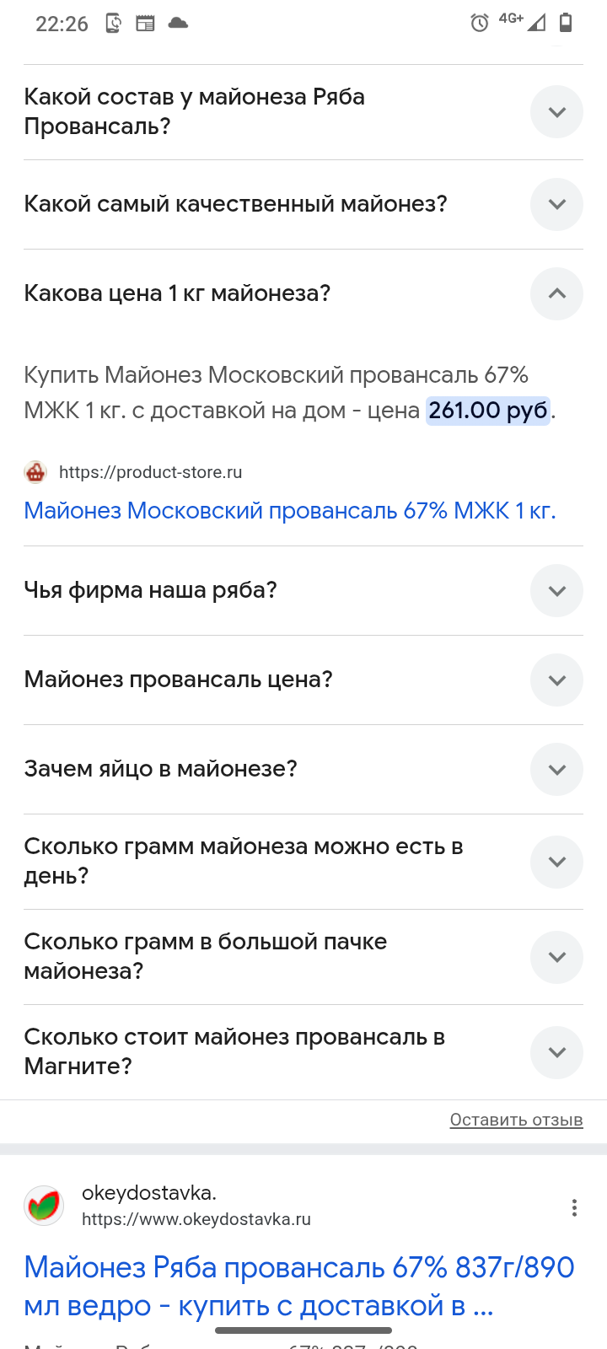Image resolution: width=607 pixels, height=1349 pixels.
Task: Tap the product-store.ru basket favicon
Action: [x=35, y=472]
